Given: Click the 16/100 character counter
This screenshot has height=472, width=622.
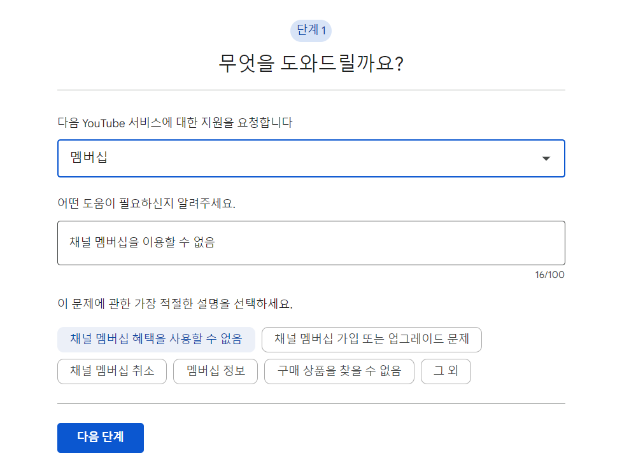Looking at the screenshot, I should click(x=549, y=275).
